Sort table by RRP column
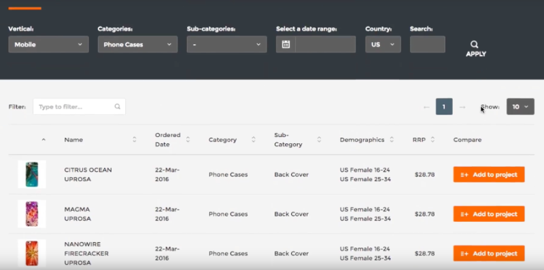The width and height of the screenshot is (544, 270). click(x=432, y=140)
